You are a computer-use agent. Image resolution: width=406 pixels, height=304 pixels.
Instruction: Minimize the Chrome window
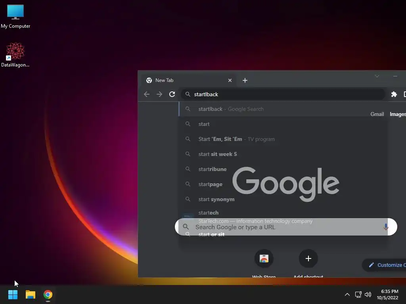coord(395,76)
